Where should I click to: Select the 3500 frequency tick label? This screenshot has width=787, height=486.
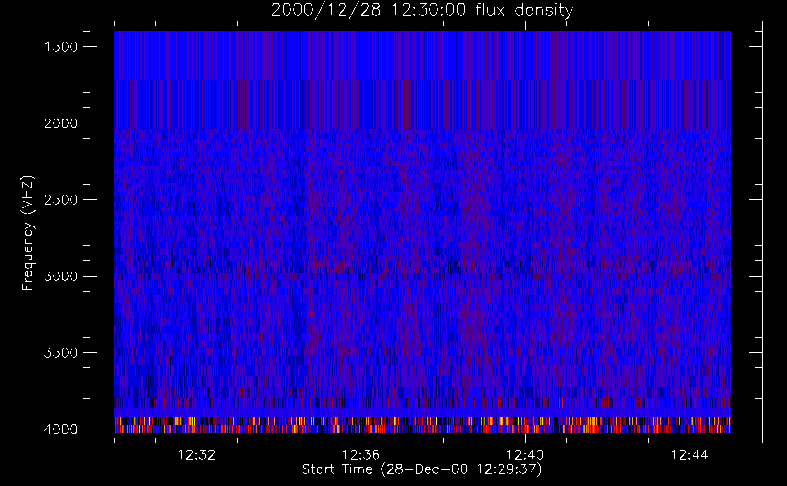click(61, 353)
